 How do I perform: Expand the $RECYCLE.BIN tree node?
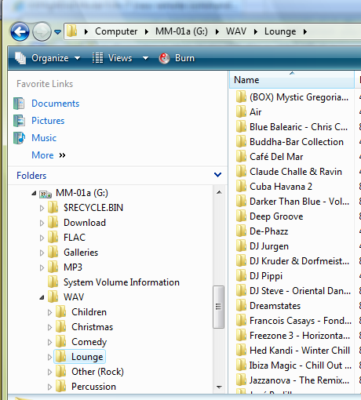coord(42,208)
